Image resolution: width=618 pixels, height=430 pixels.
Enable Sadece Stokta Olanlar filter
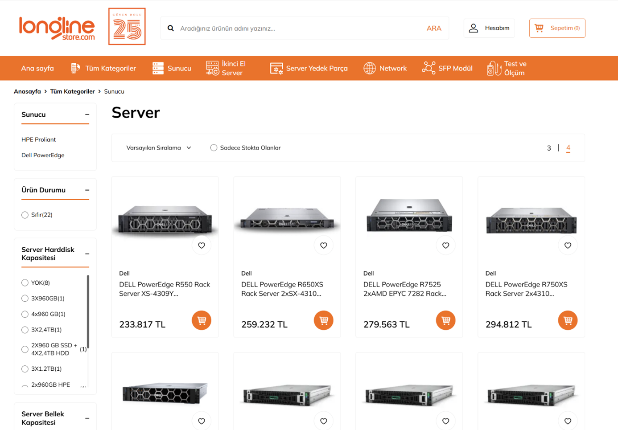click(x=214, y=148)
